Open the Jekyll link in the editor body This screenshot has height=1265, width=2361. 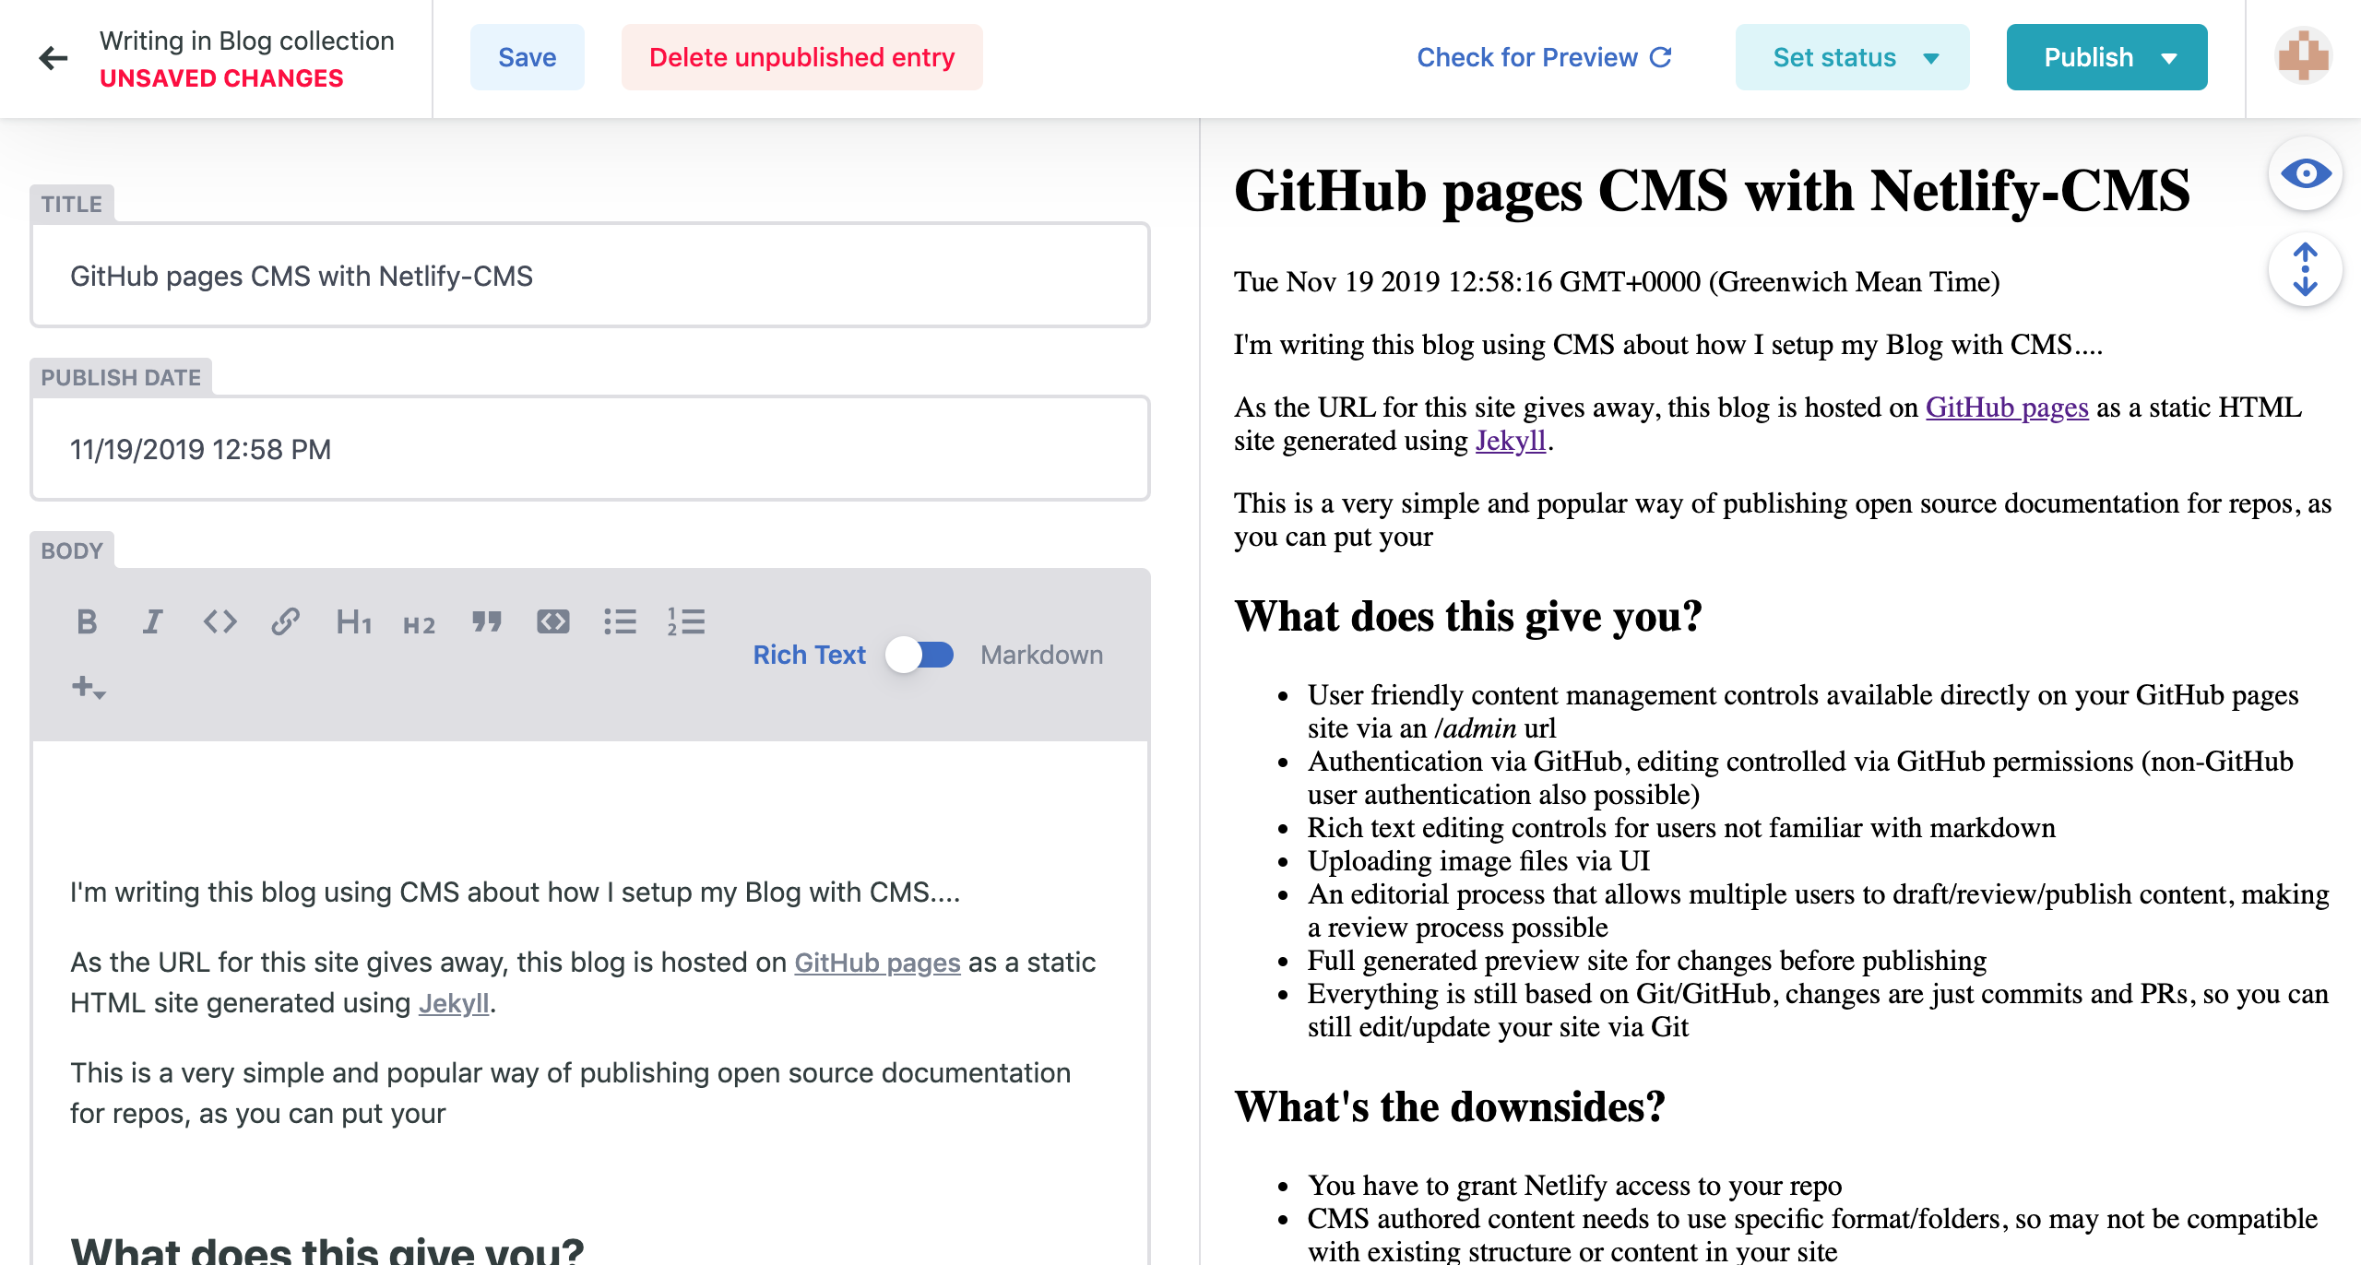tap(454, 1003)
